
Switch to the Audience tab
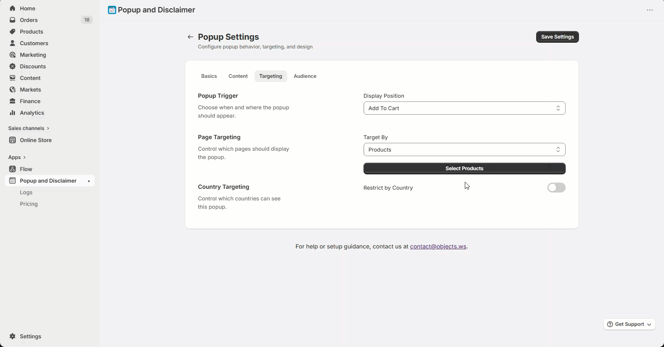305,76
